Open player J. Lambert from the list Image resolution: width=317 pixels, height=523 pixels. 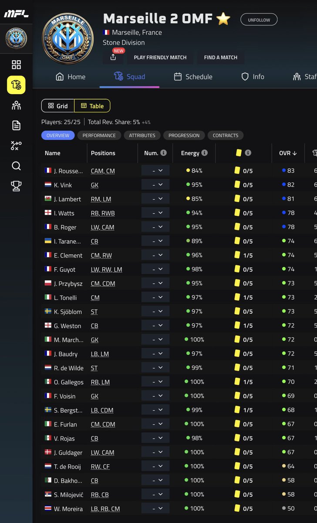[x=67, y=199]
